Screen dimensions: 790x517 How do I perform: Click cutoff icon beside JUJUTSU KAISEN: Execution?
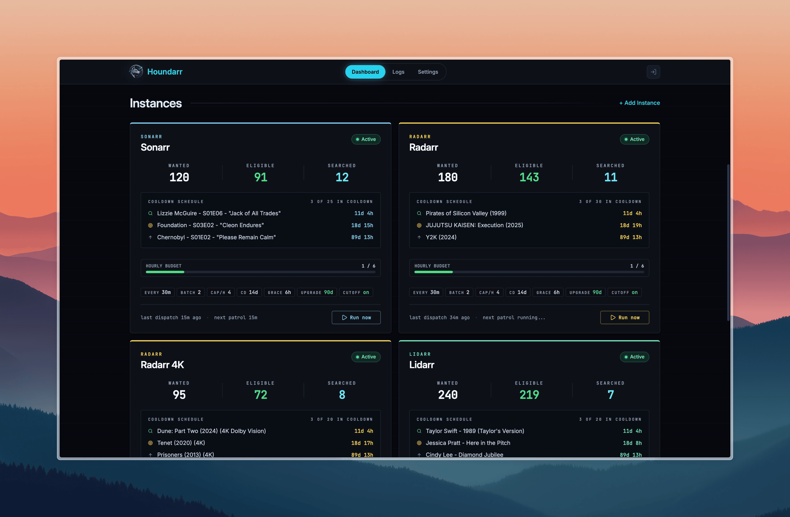(419, 225)
